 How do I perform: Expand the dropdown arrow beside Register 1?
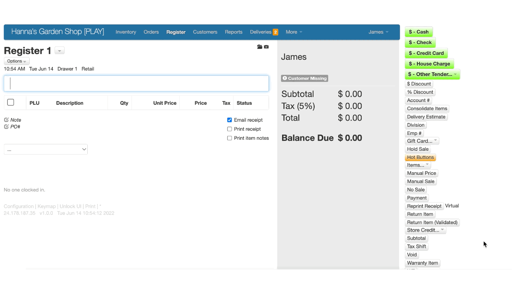(59, 51)
